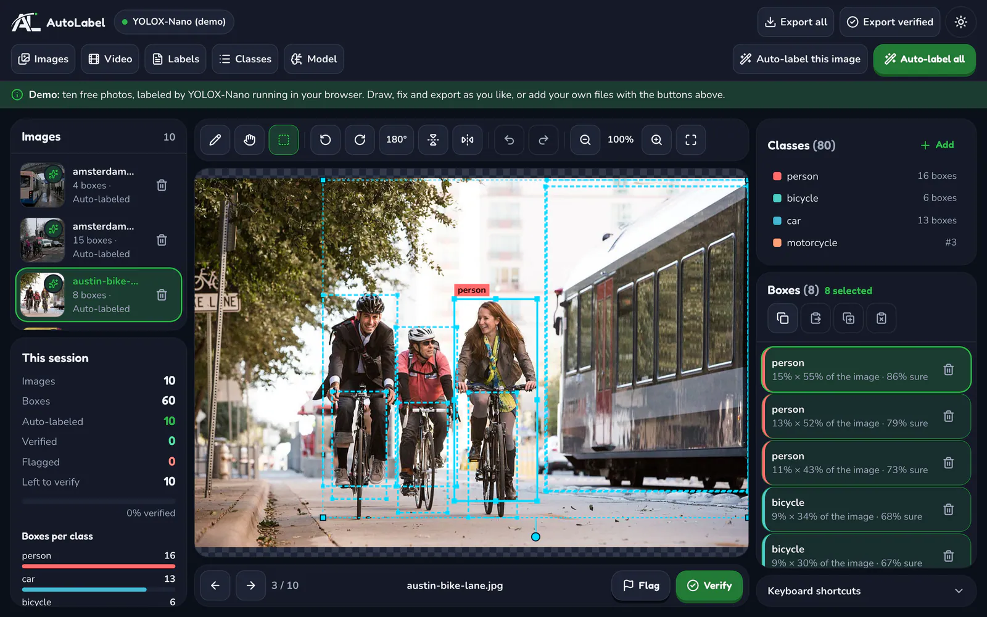
Task: Click the motorcycle class color swatch
Action: [777, 242]
